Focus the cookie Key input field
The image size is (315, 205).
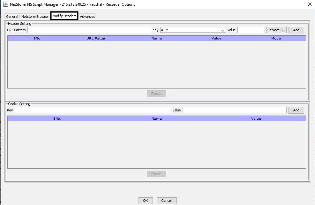93,110
